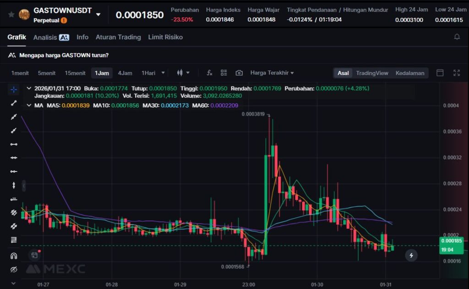Collapse the MA indicator legend row
The width and height of the screenshot is (469, 289).
point(29,106)
